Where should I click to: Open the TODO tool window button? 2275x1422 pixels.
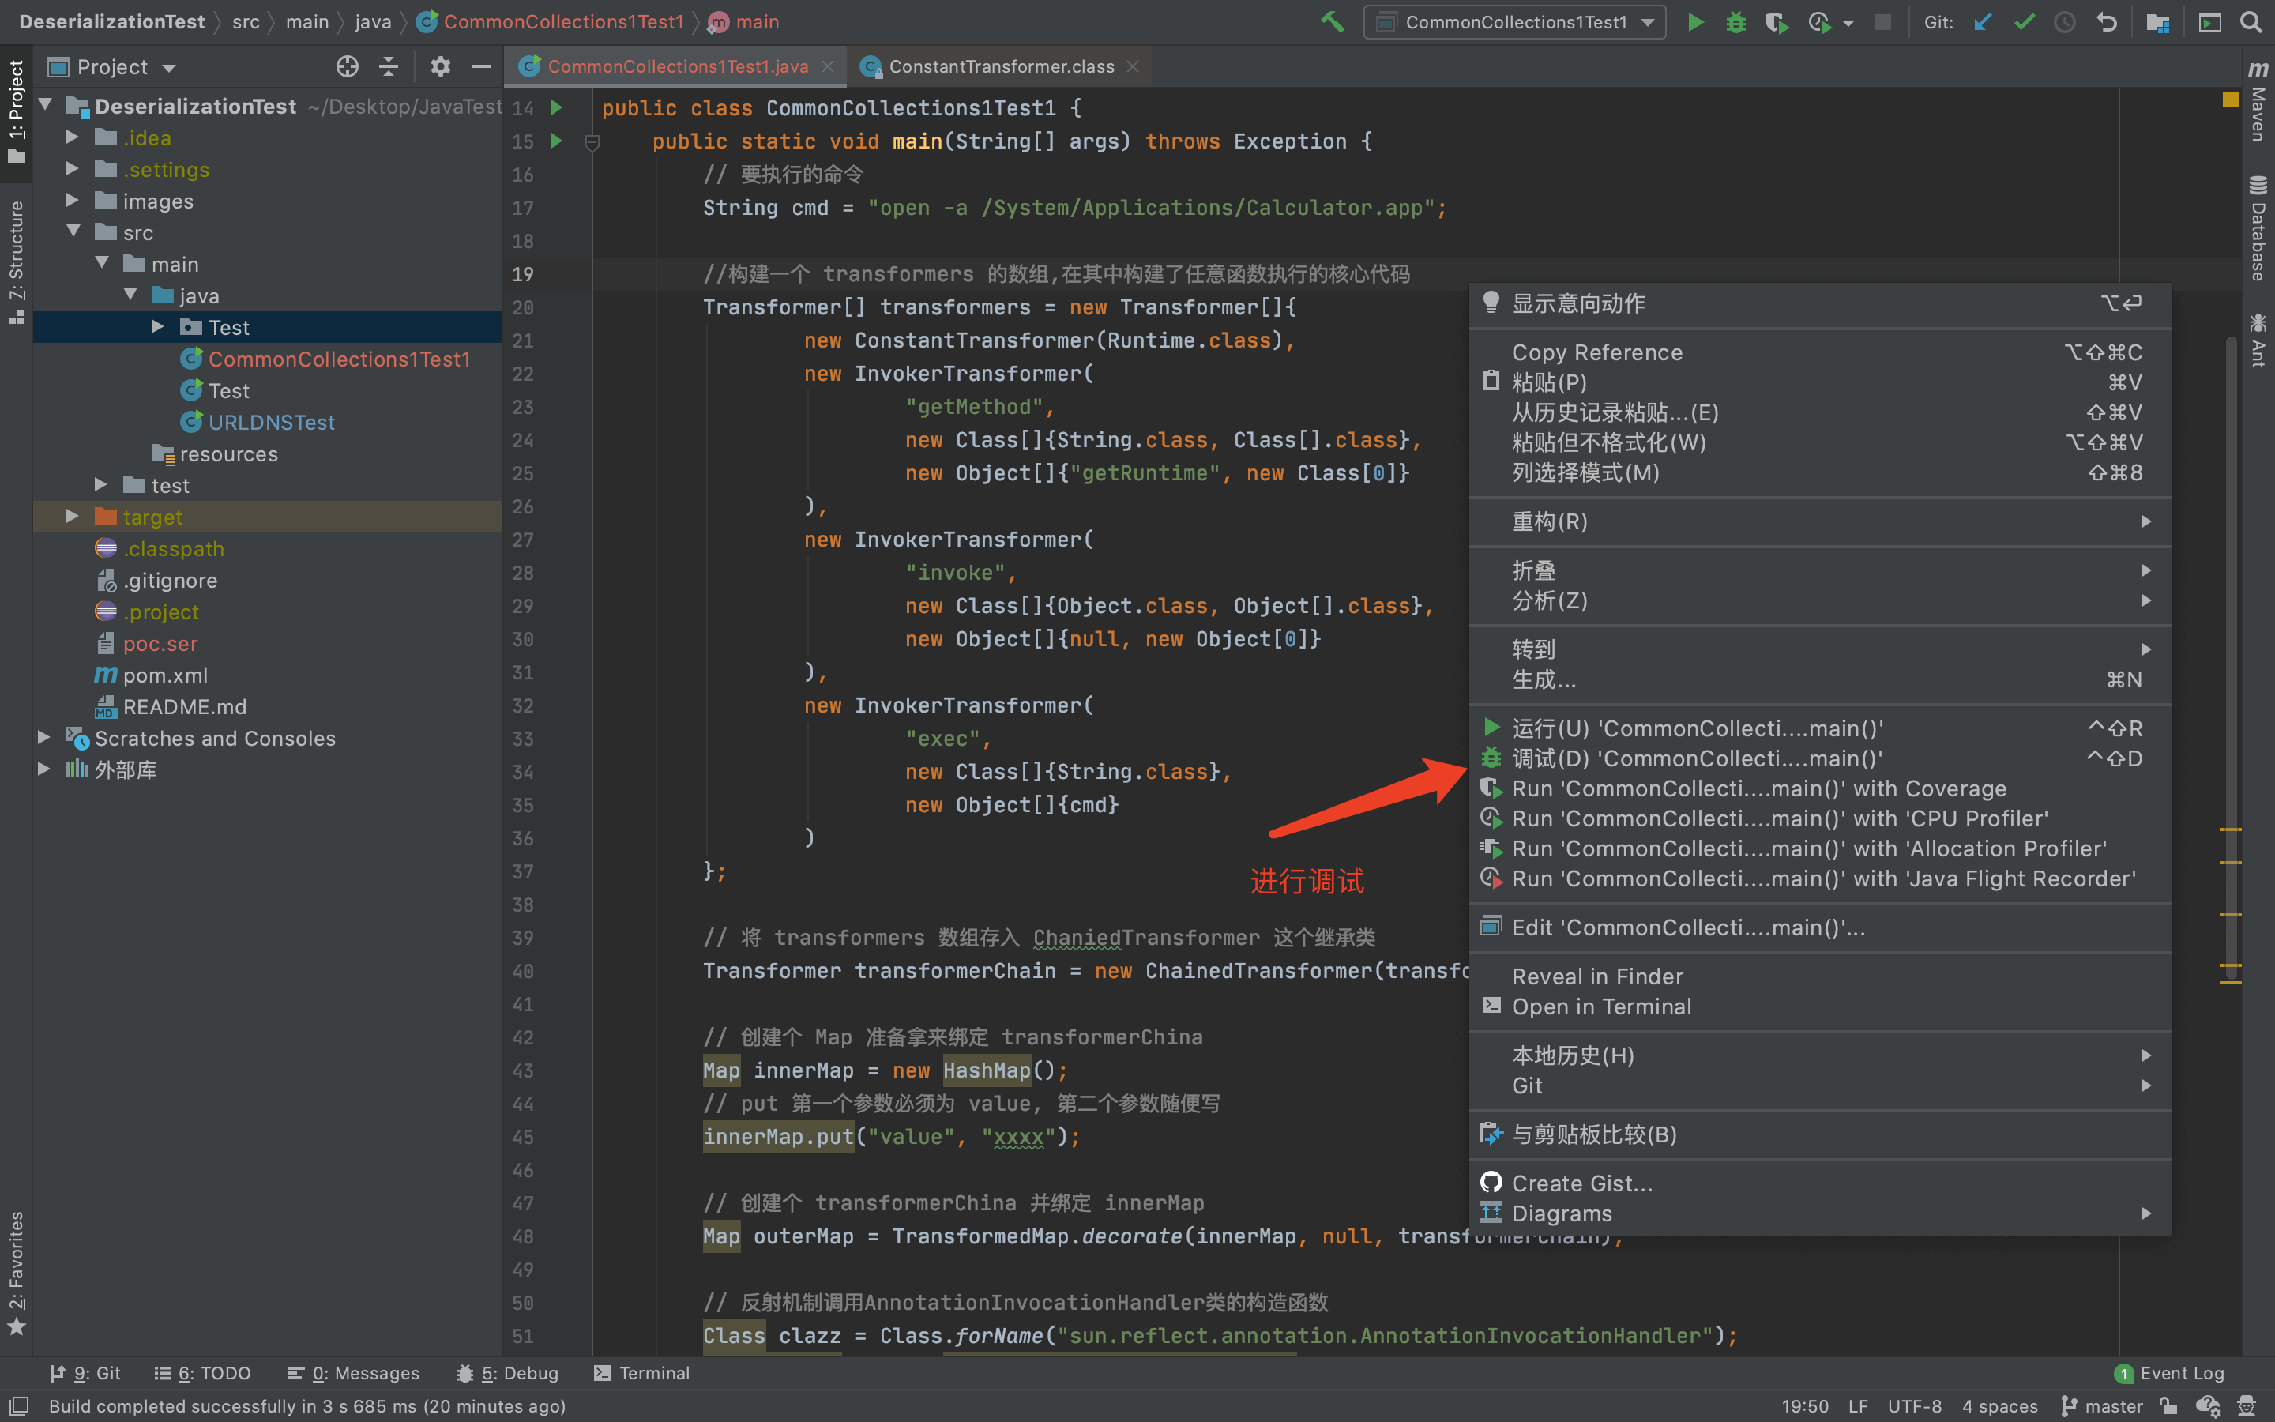click(202, 1373)
